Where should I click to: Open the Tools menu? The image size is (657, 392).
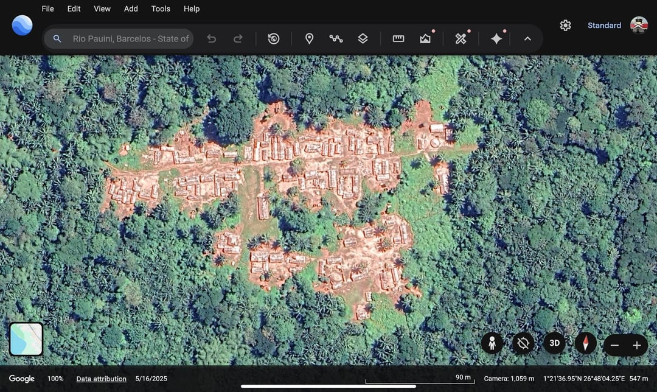point(161,9)
